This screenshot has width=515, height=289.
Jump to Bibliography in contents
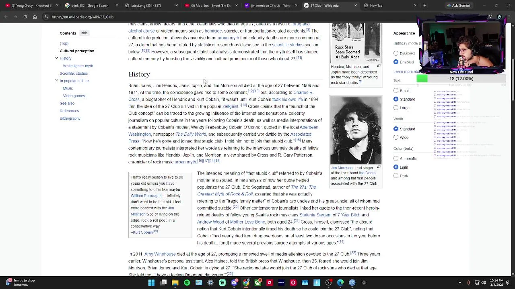tap(70, 118)
